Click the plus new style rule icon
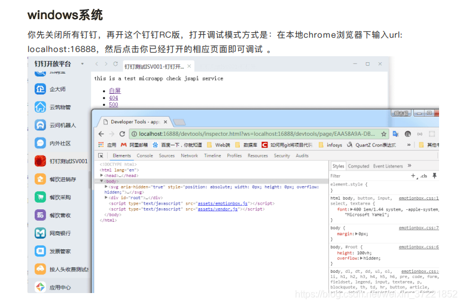This screenshot has height=305, width=463. coord(413,176)
